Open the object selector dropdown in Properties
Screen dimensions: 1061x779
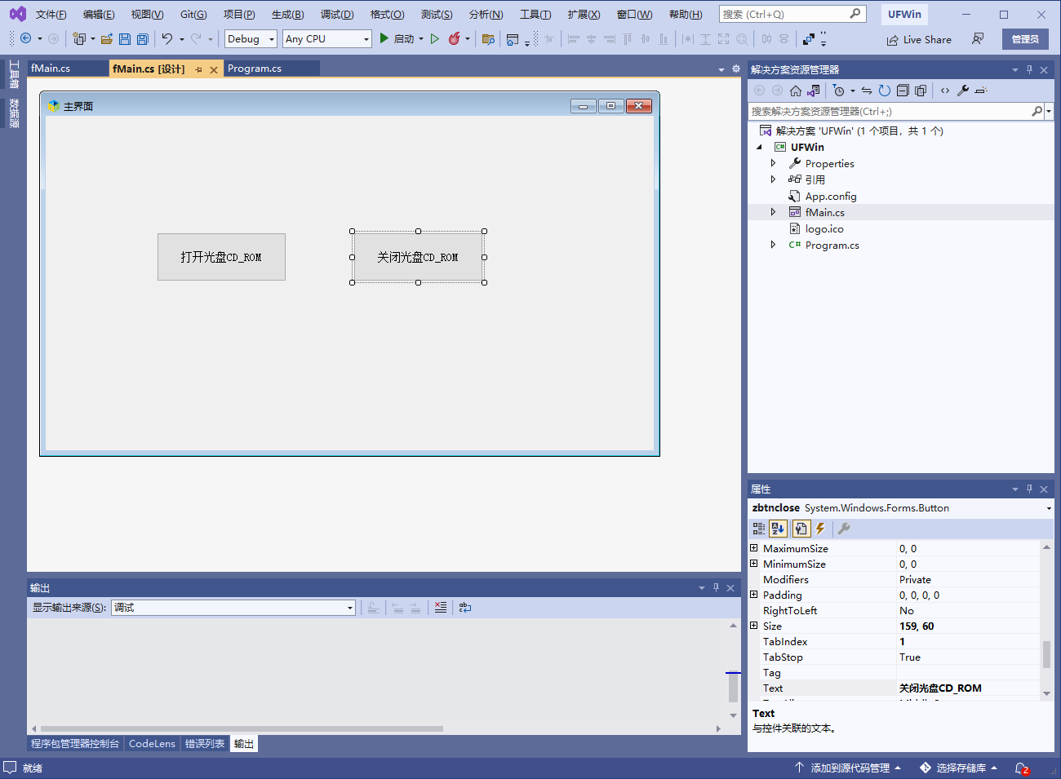click(1049, 508)
